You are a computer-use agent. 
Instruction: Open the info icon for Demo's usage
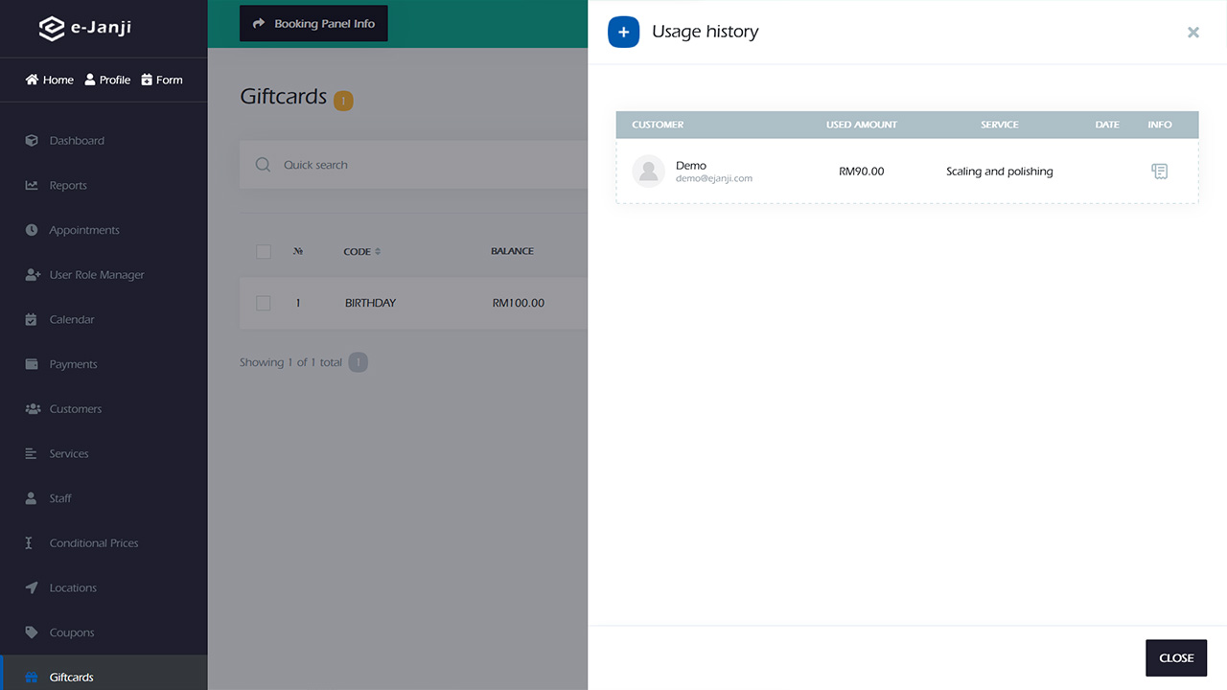[1159, 172]
